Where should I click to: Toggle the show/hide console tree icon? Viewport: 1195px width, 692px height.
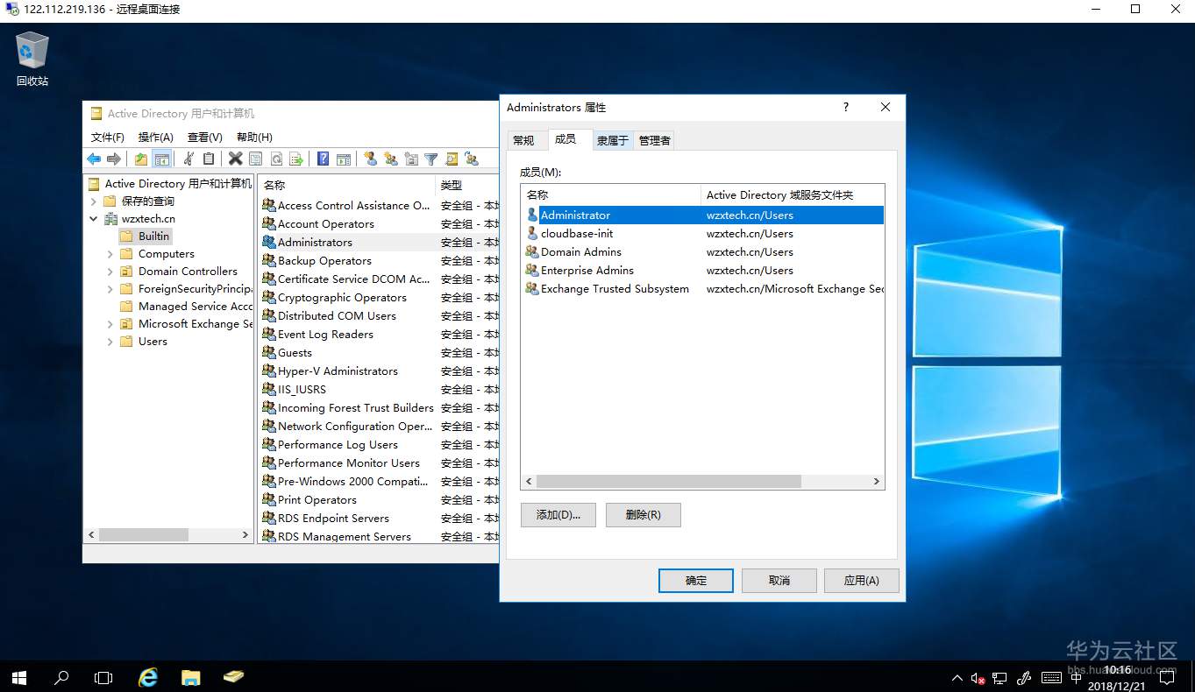161,159
